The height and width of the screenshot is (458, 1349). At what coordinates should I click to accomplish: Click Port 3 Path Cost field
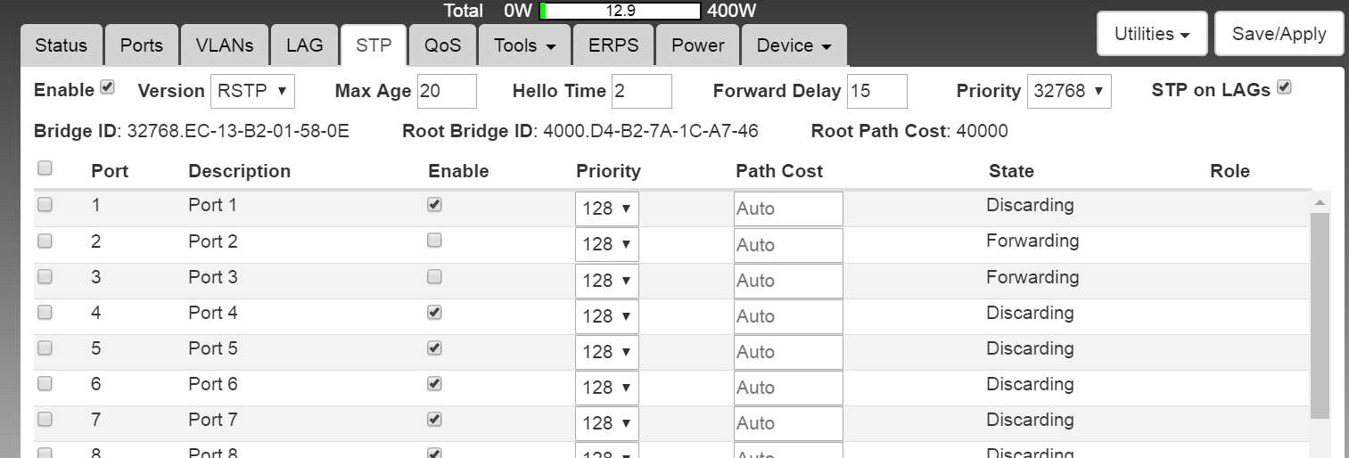(x=788, y=281)
